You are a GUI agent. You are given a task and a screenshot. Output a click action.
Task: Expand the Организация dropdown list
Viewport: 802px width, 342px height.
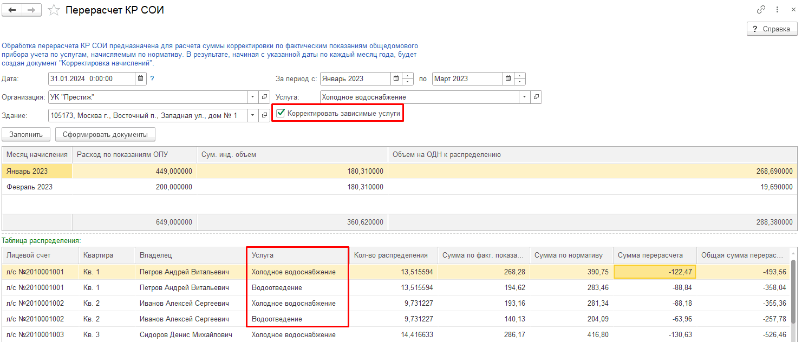pyautogui.click(x=253, y=97)
